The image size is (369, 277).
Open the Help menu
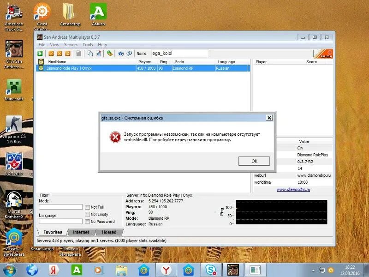pos(102,45)
